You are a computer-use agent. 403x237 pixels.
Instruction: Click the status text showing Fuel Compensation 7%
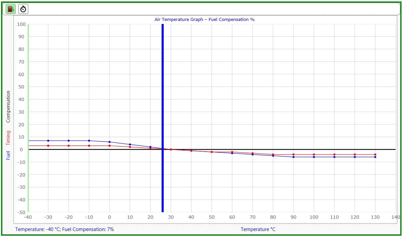pos(64,229)
